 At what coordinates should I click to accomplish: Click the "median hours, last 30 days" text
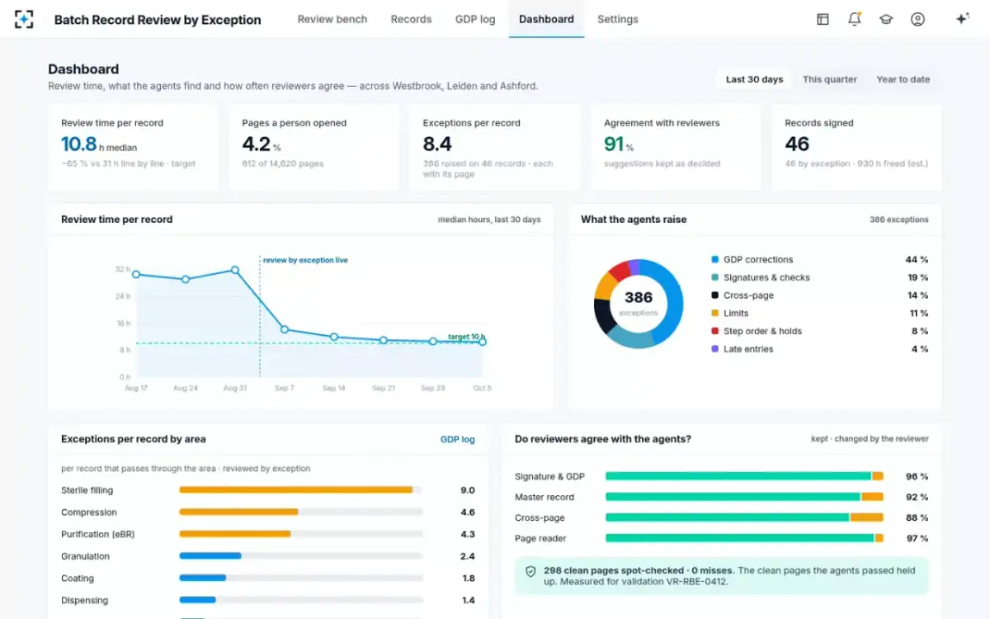[x=489, y=220]
